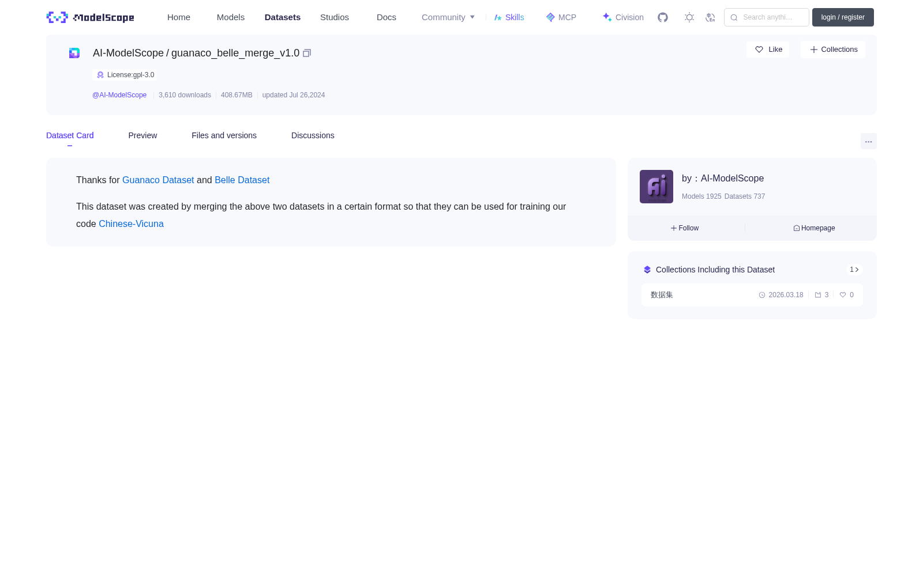The width and height of the screenshot is (923, 576).
Task: Switch to the Preview tab
Action: [142, 135]
